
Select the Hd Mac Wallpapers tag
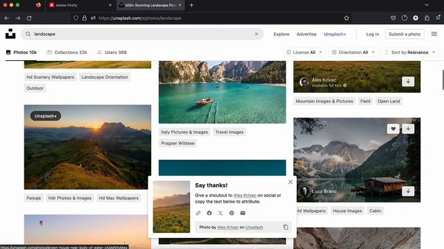119,198
